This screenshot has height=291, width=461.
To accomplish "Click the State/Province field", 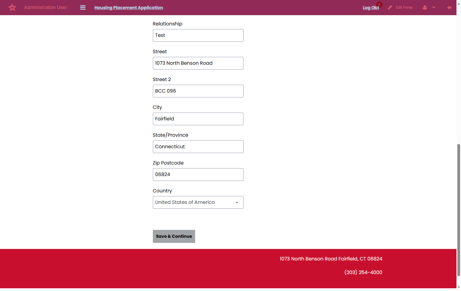I will tap(198, 147).
